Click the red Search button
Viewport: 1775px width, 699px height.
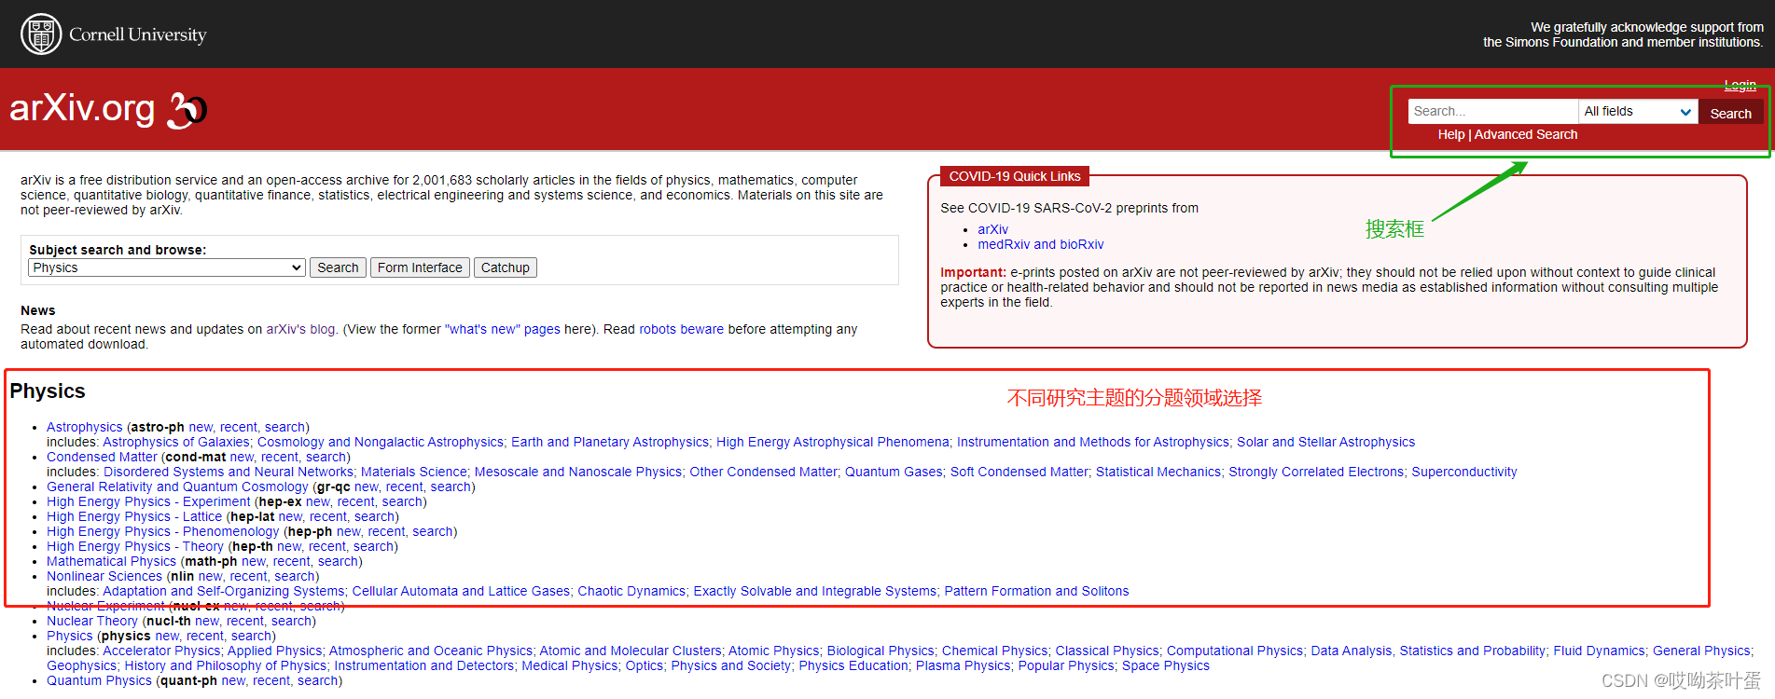(x=1730, y=113)
